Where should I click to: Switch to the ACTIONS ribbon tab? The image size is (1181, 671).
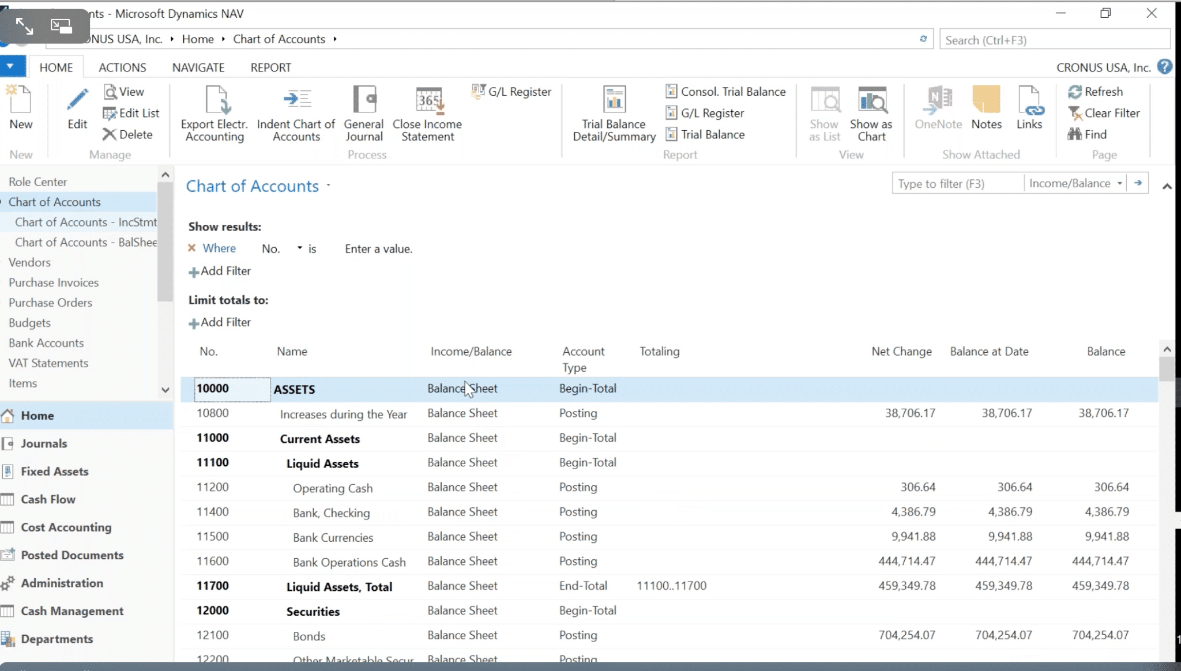point(122,67)
